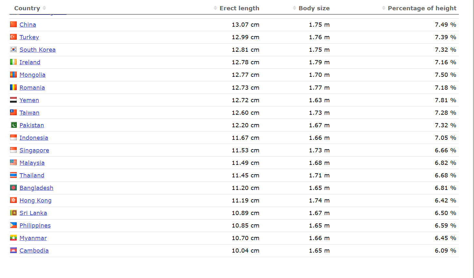
Task: Click Romania's 1.77 m cell
Action: tap(319, 88)
